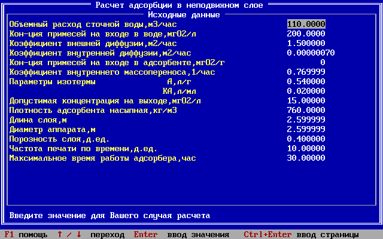Select the Коэффициент внутренней диффузии value 0.00000070
This screenshot has height=239, width=383.
(311, 53)
